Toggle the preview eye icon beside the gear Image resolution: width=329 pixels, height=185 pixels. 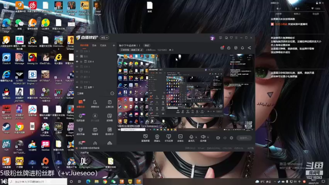click(225, 138)
